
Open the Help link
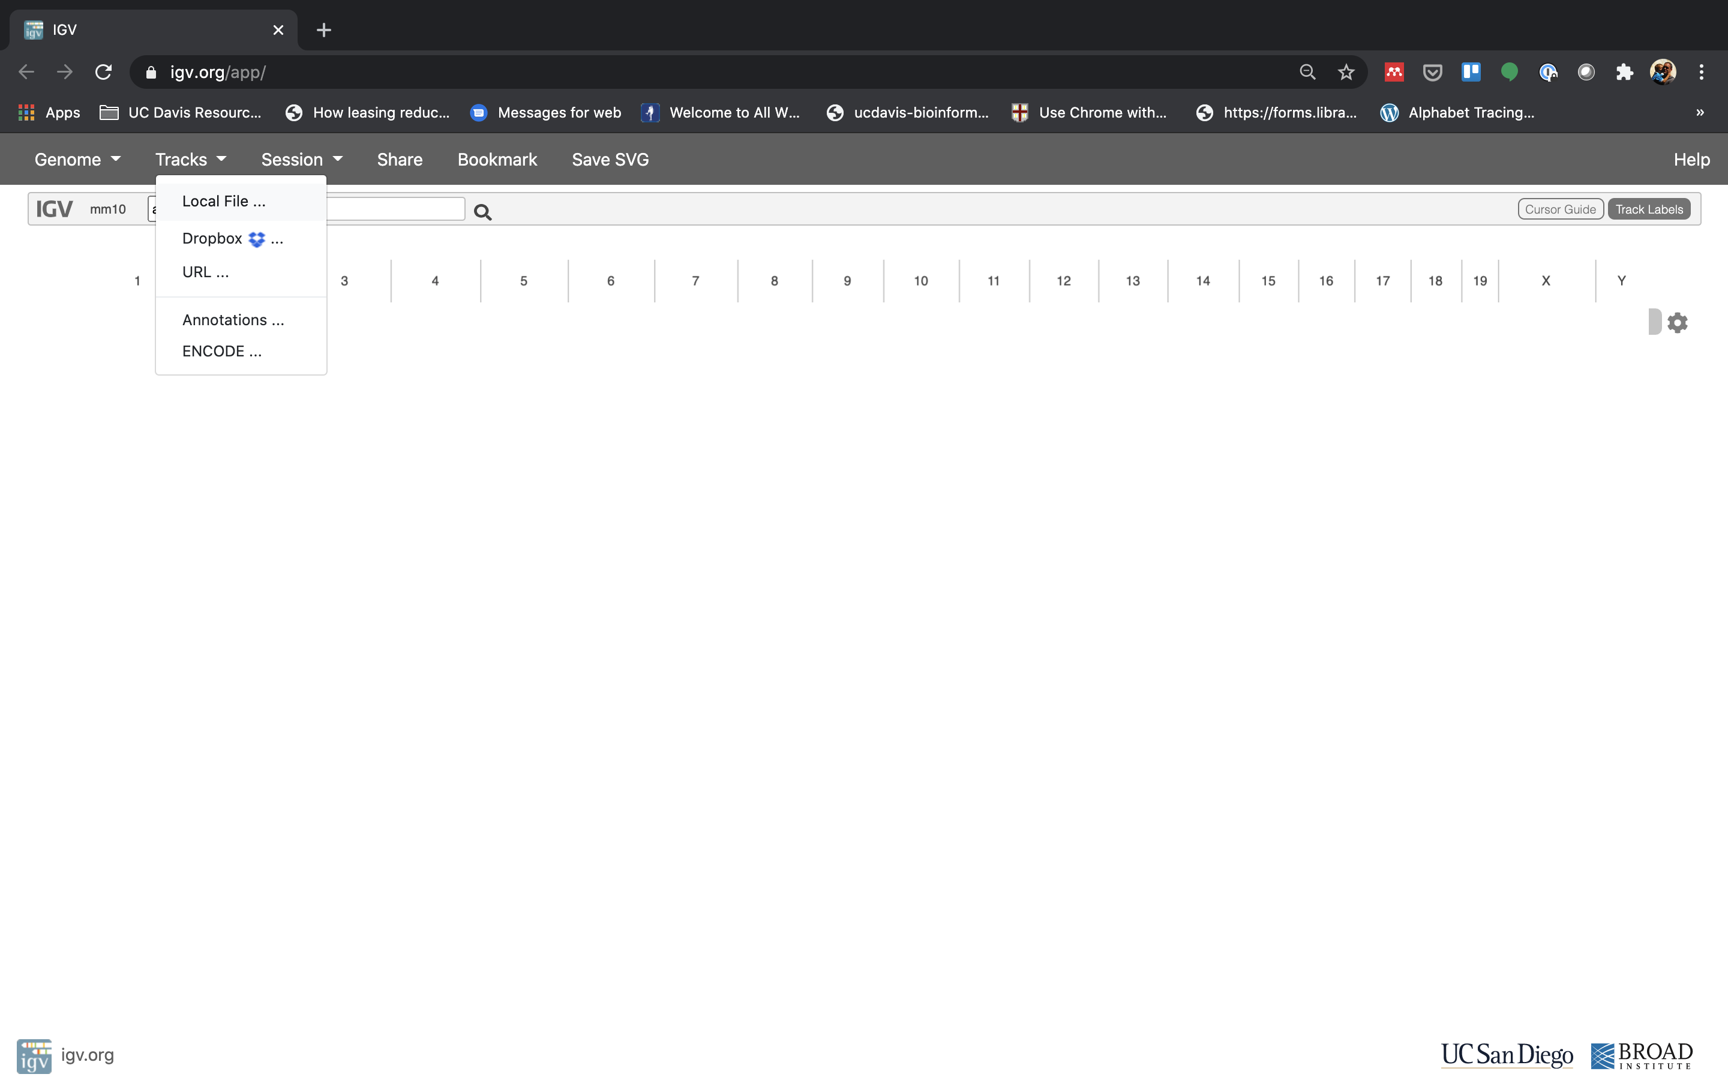(1691, 159)
